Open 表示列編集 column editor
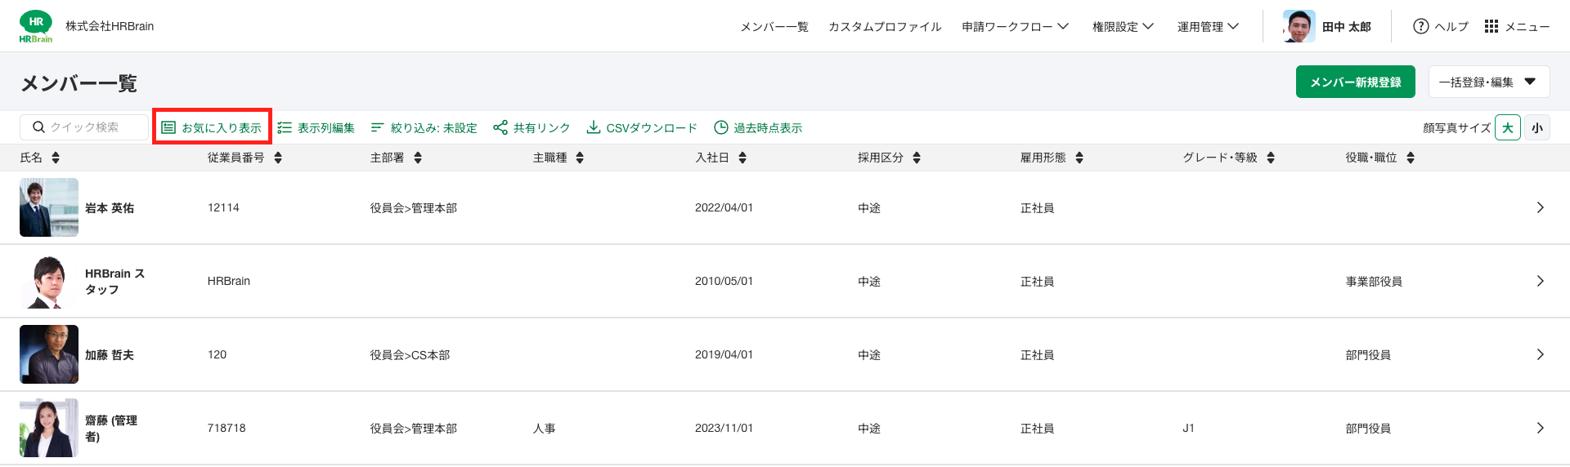This screenshot has height=467, width=1570. point(316,127)
